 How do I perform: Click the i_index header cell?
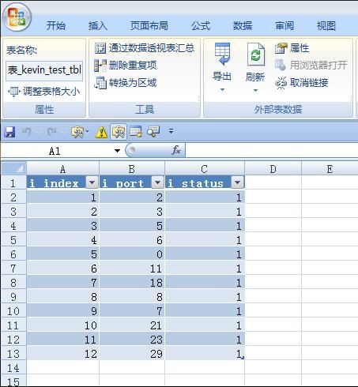click(62, 182)
